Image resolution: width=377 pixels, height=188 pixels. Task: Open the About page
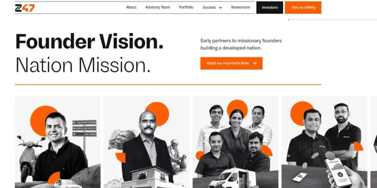click(131, 7)
